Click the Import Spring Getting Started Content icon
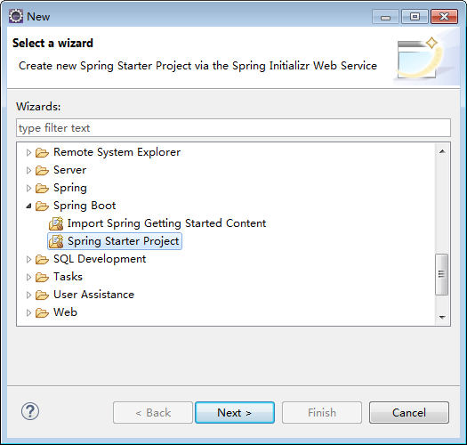The width and height of the screenshot is (467, 445). tap(56, 223)
